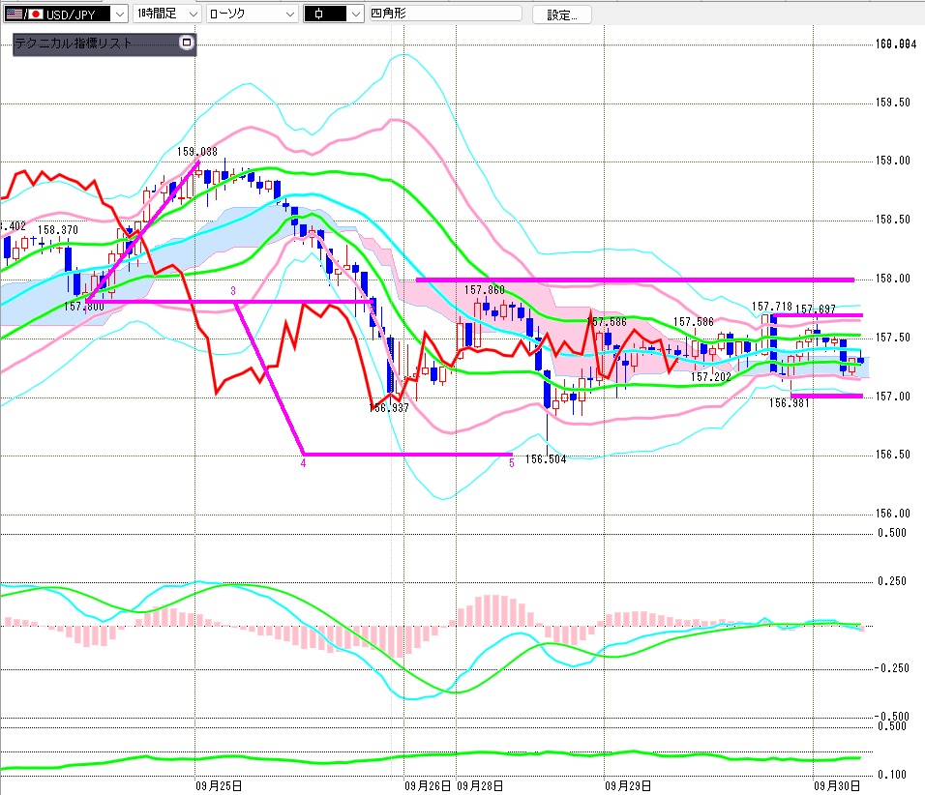The width and height of the screenshot is (925, 795).
Task: Open the USD/JPY currency pair dropdown
Action: click(66, 15)
